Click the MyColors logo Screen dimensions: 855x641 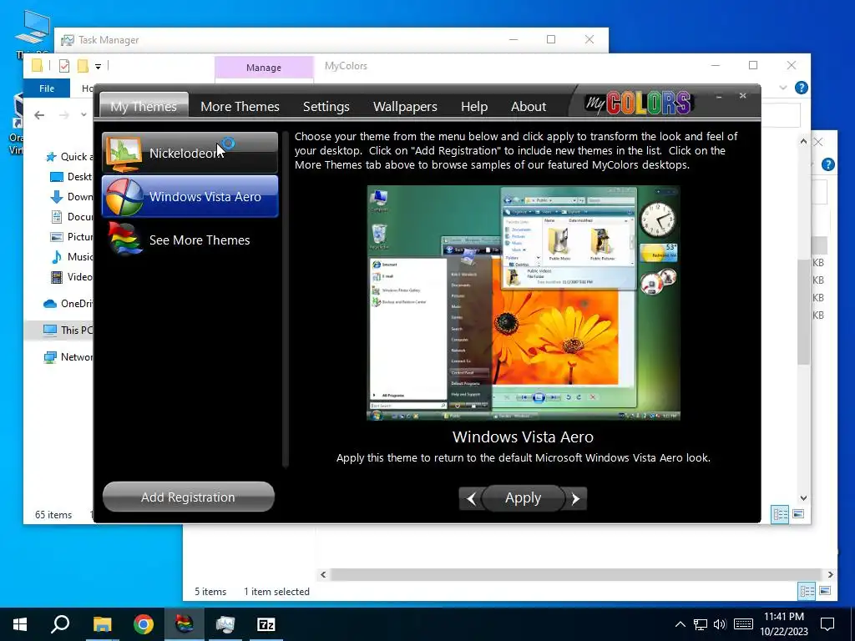[638, 102]
